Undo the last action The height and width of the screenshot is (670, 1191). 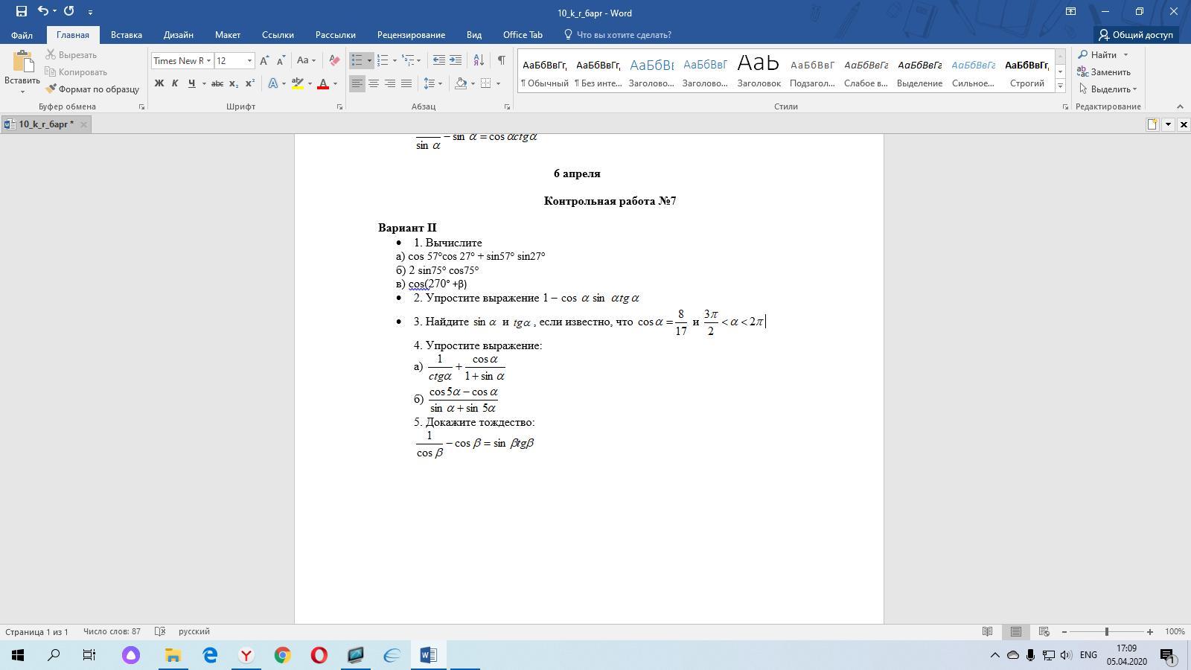click(x=43, y=11)
